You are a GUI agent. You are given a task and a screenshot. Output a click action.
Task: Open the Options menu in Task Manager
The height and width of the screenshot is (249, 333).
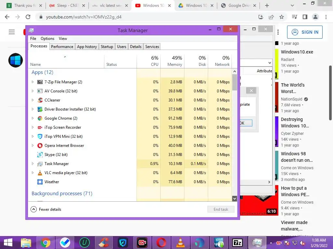pos(47,39)
